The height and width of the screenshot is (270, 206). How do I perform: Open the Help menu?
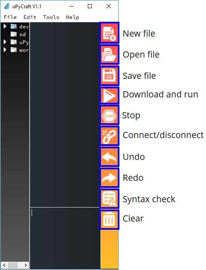pos(73,17)
